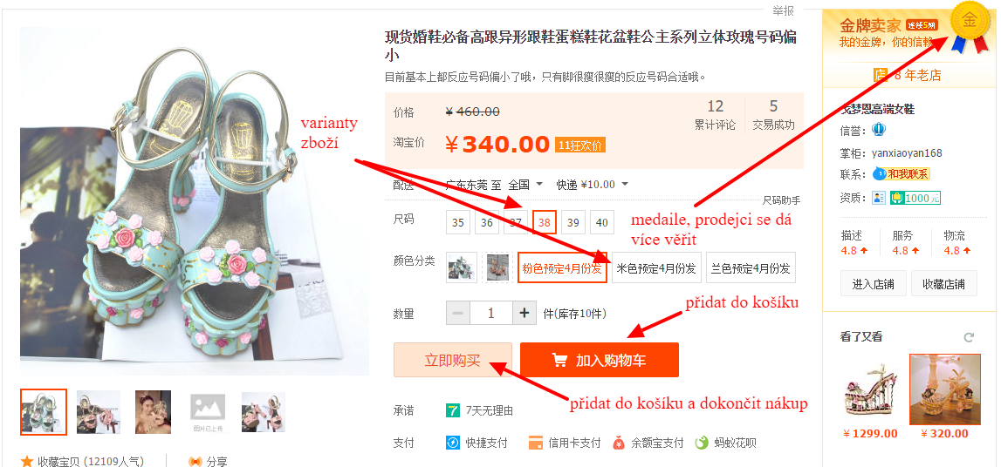Click the green 7天无理由 promise icon
The width and height of the screenshot is (1001, 467).
pos(453,410)
